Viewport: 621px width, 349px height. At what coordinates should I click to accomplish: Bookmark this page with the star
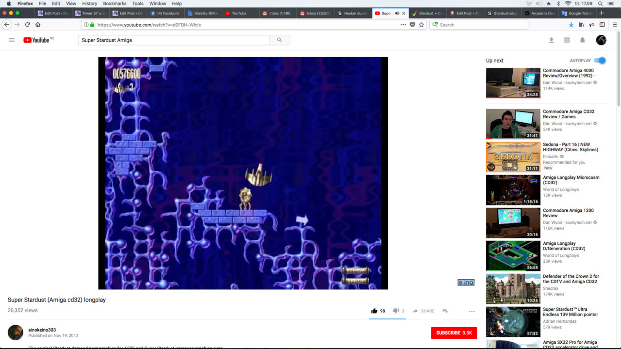[421, 25]
